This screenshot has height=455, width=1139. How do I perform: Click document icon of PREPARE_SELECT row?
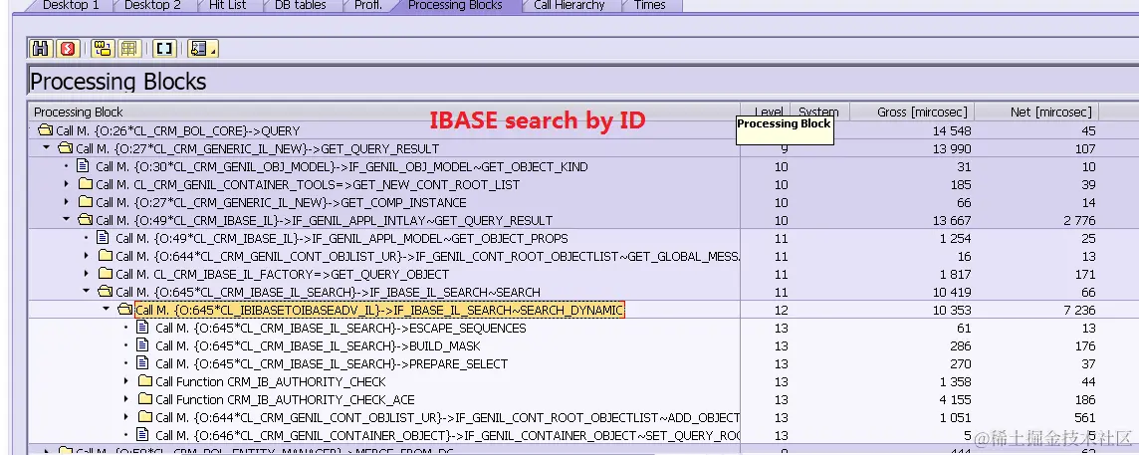point(143,363)
